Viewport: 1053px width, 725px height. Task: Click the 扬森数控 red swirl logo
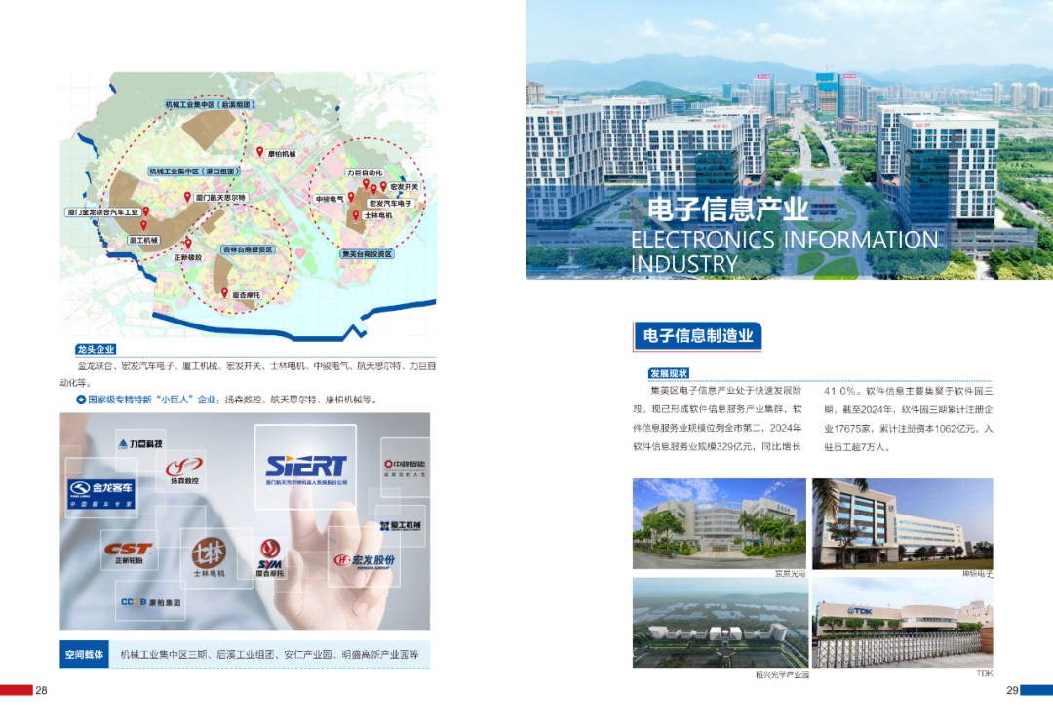pyautogui.click(x=184, y=470)
